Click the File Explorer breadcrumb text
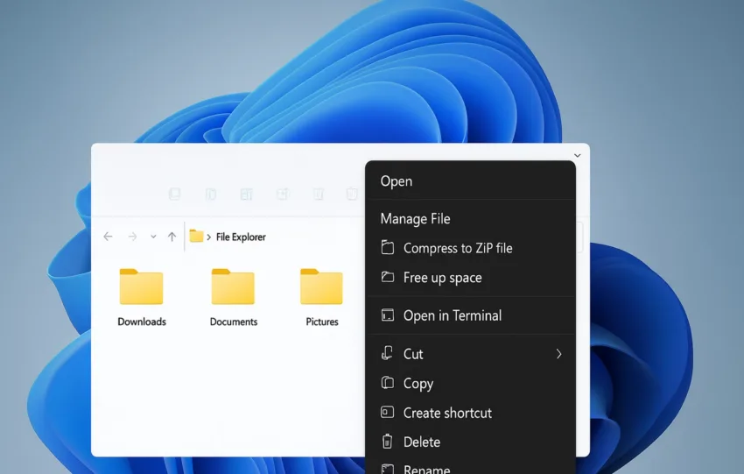The height and width of the screenshot is (474, 744). point(241,237)
